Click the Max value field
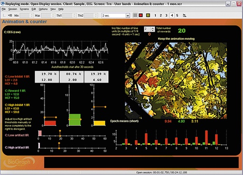This screenshot has height=175, width=243. pyautogui.click(x=46, y=15)
